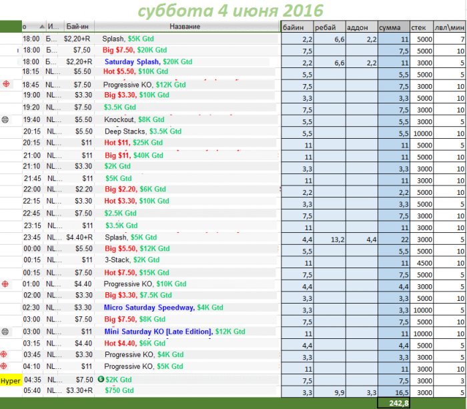Open Saturday Splash, $20K Gtd tournament
Screen dimensions: 467x409
(148, 61)
